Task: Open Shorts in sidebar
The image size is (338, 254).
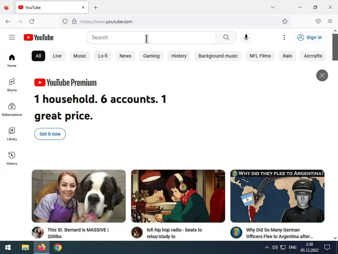Action: [12, 85]
